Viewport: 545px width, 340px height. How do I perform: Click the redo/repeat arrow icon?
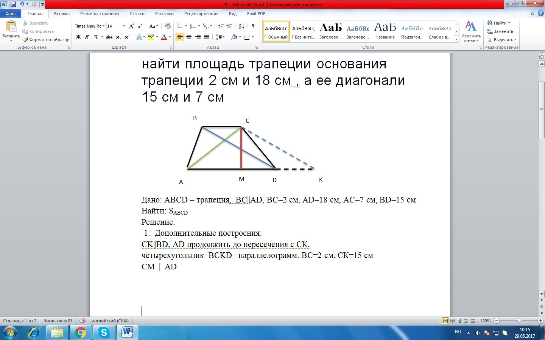pos(34,4)
